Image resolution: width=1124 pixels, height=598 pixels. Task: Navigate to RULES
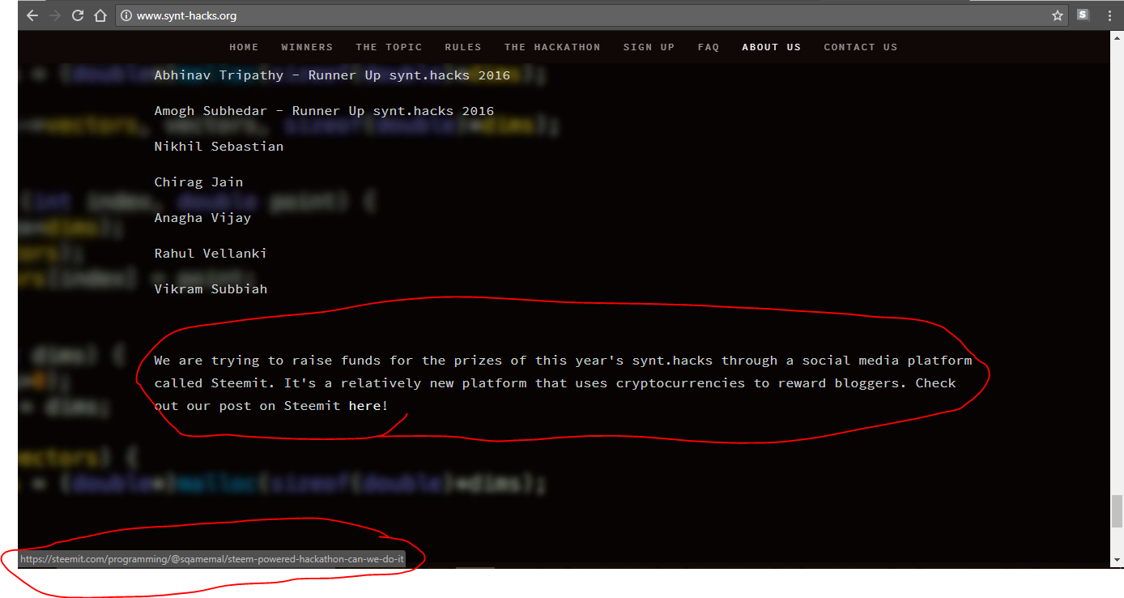[x=463, y=47]
